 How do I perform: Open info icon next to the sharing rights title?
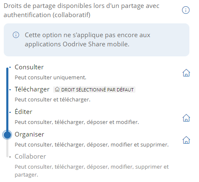pos(186,10)
